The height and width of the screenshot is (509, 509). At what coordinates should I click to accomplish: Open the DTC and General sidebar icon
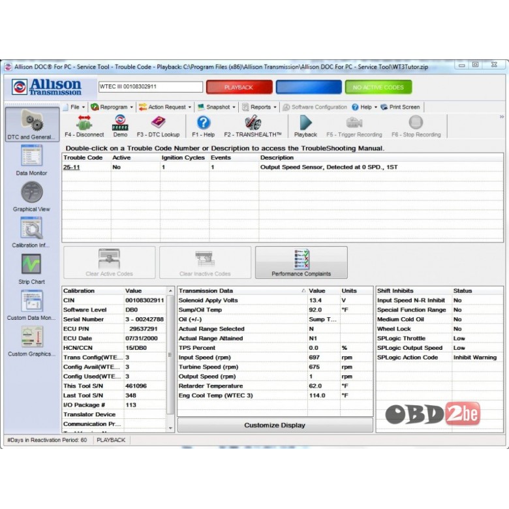(32, 125)
